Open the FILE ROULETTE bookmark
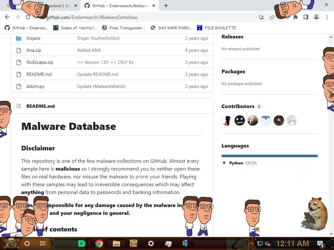Screen dimensions: 334x250 (x=217, y=28)
